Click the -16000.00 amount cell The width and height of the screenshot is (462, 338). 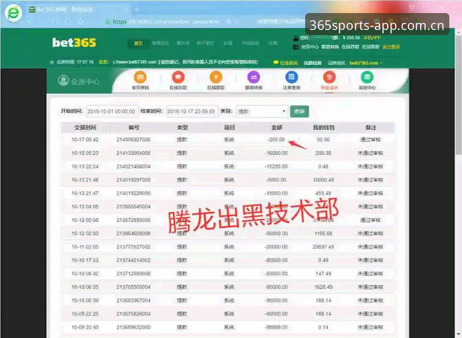tap(276, 153)
